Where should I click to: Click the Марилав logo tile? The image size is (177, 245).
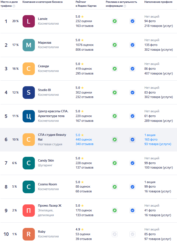click(29, 45)
